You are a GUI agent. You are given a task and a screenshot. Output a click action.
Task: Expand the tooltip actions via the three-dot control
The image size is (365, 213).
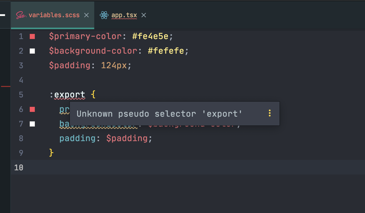point(269,113)
